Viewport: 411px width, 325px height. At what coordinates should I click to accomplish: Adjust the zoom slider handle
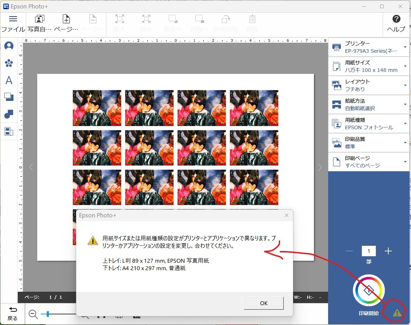click(48, 314)
